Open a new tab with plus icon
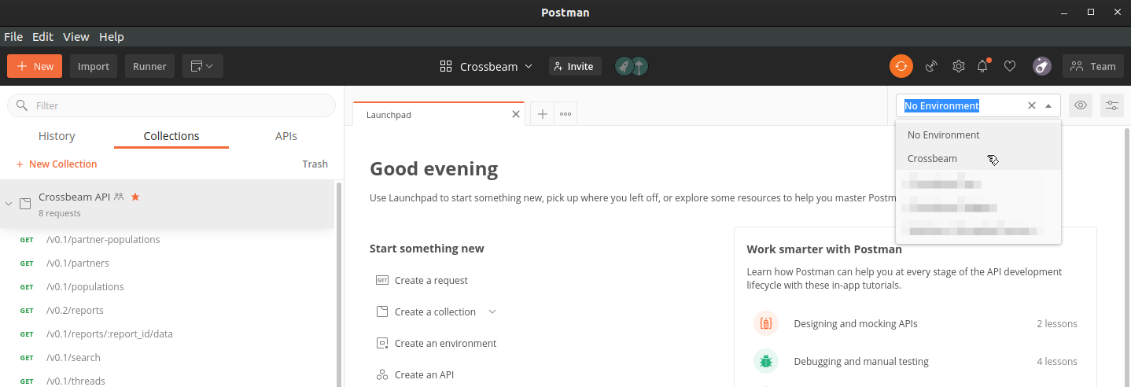Image resolution: width=1131 pixels, height=387 pixels. tap(543, 114)
